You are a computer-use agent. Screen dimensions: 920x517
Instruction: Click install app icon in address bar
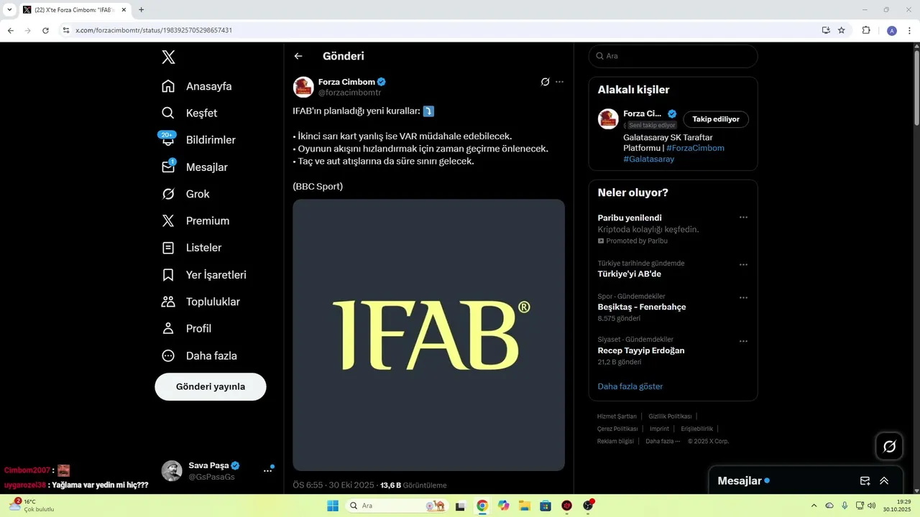(x=826, y=30)
